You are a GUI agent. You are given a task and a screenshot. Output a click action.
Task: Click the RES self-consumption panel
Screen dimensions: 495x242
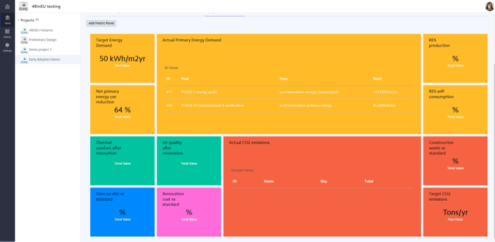(x=455, y=109)
